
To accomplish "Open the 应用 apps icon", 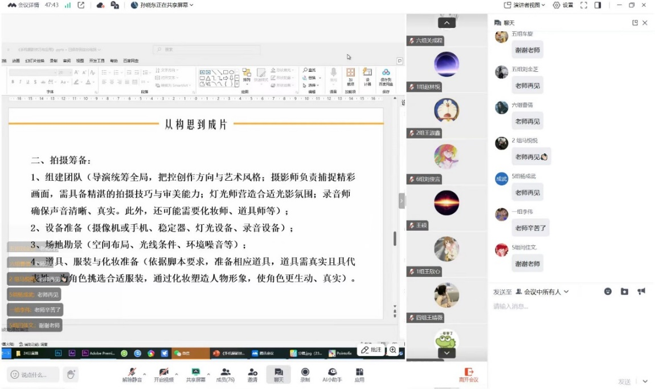I will pos(359,374).
